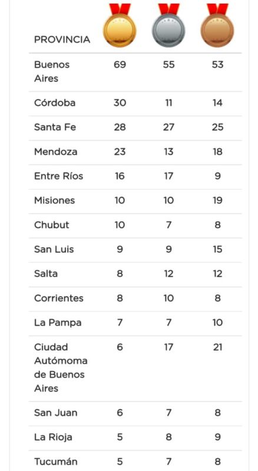Select the Entre Ríos row label
This screenshot has width=258, height=471.
[x=59, y=176]
